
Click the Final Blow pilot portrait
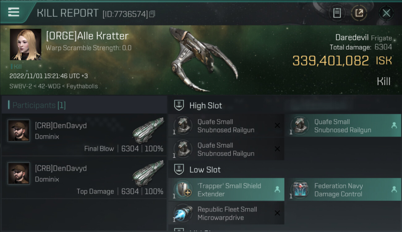[19, 131]
